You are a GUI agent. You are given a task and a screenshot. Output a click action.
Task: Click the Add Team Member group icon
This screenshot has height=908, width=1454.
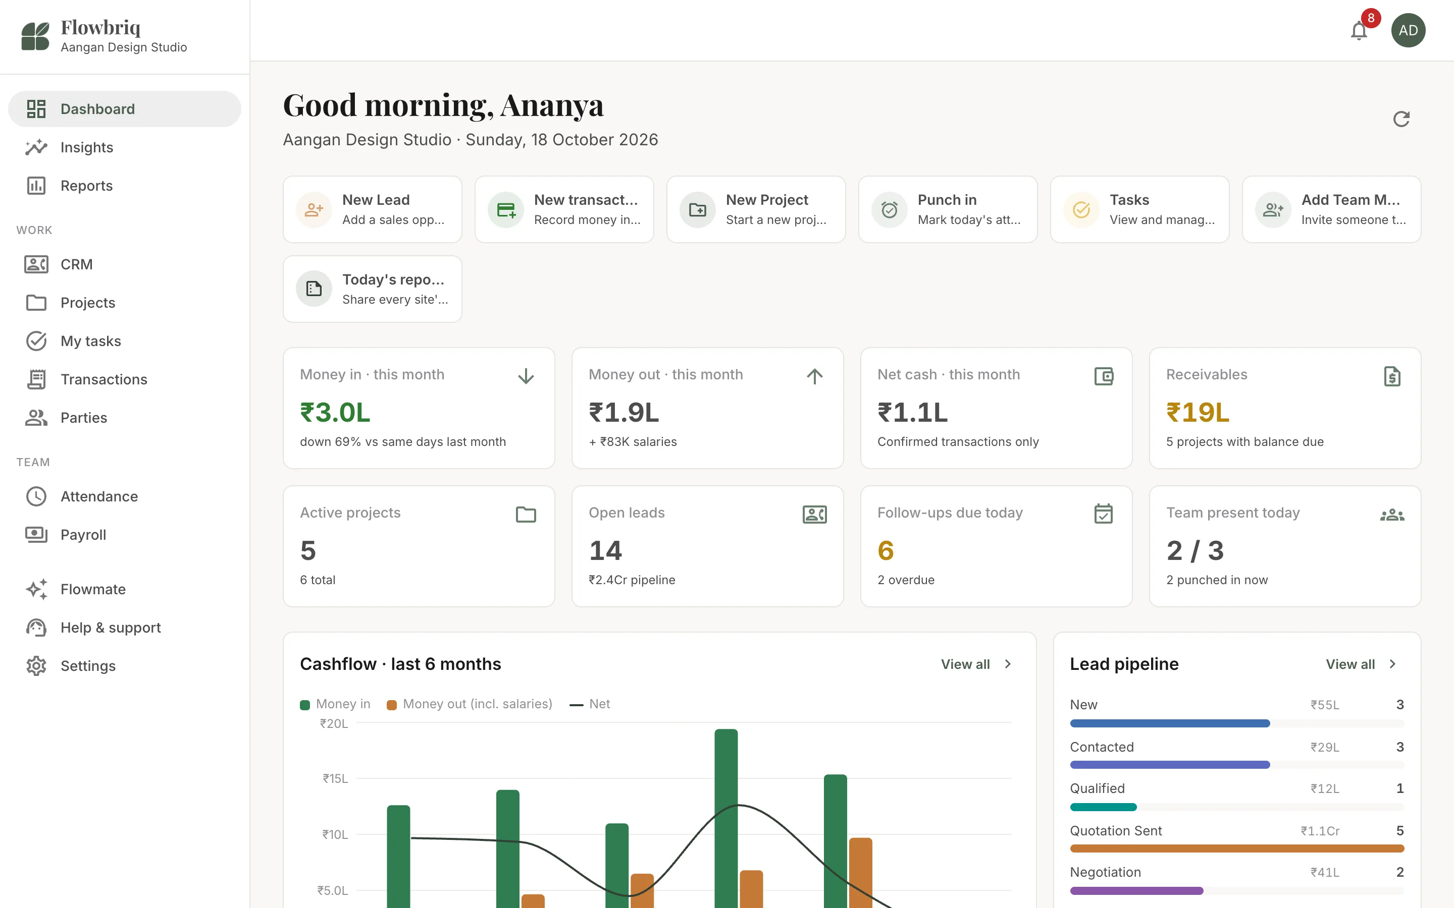click(x=1273, y=209)
